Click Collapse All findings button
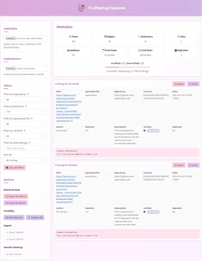Screen dimensions: 202x261 pyautogui.click(x=35, y=217)
